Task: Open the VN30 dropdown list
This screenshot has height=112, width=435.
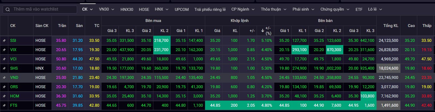Action: [107, 9]
